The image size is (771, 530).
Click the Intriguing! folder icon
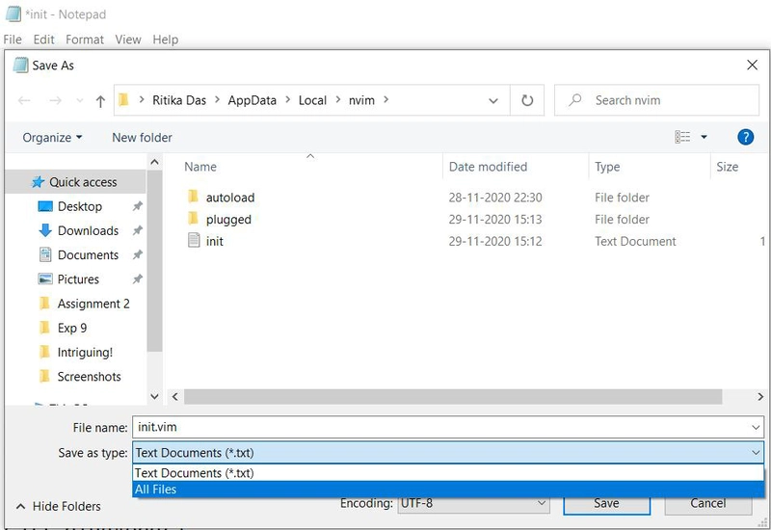tap(44, 352)
